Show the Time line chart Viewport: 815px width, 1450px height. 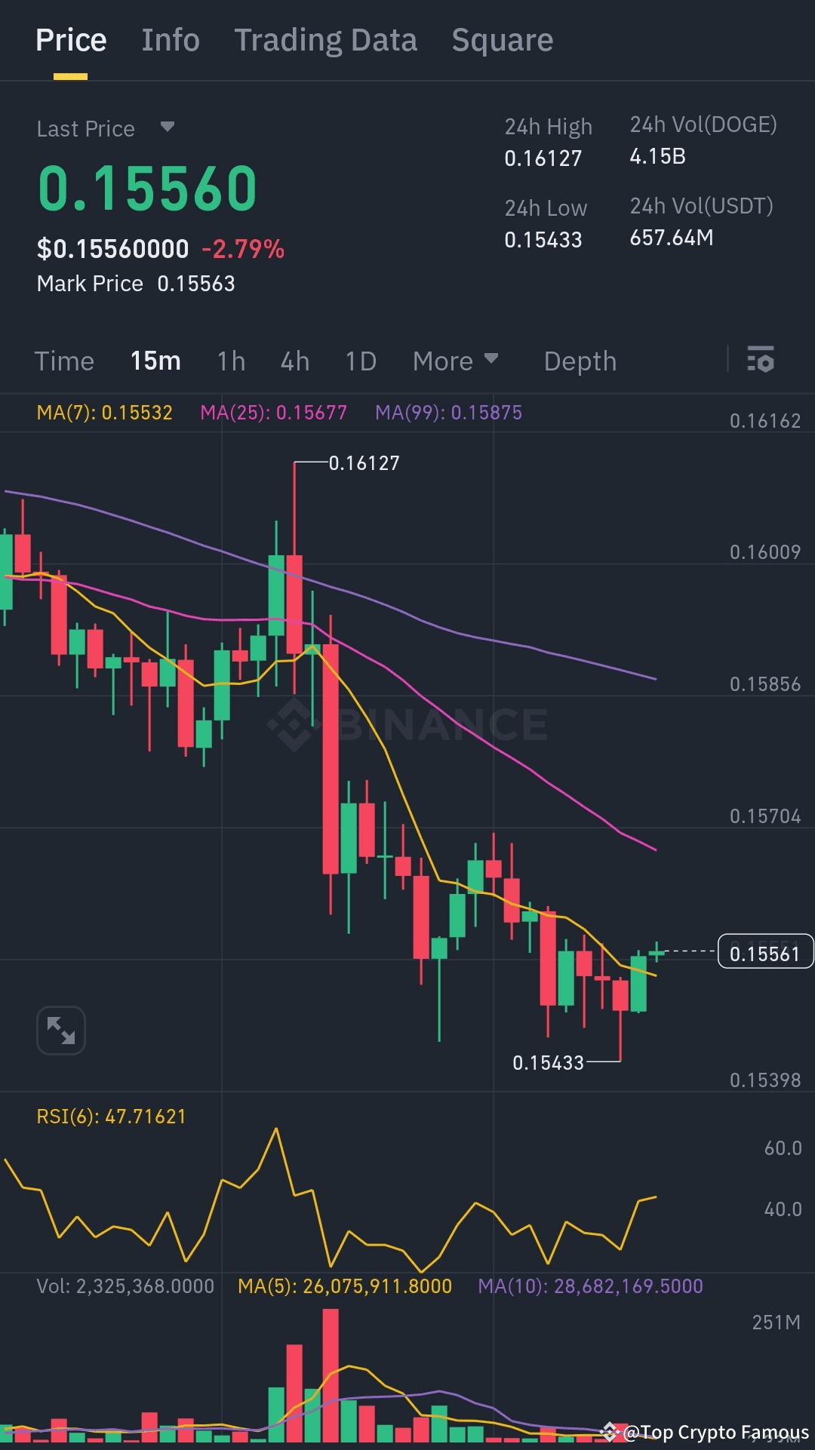click(x=64, y=361)
